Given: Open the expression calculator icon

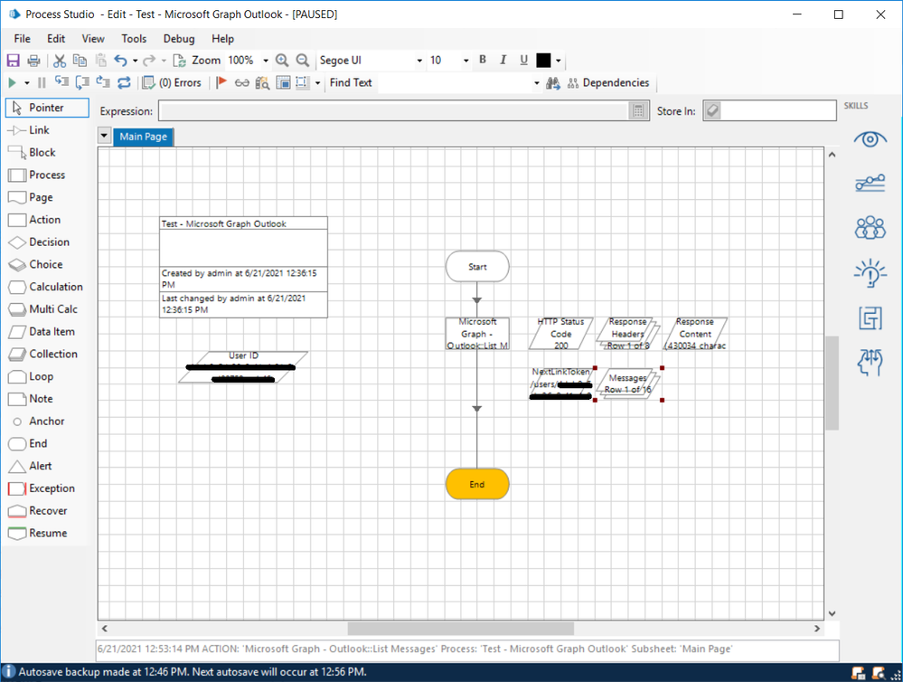Looking at the screenshot, I should tap(638, 111).
